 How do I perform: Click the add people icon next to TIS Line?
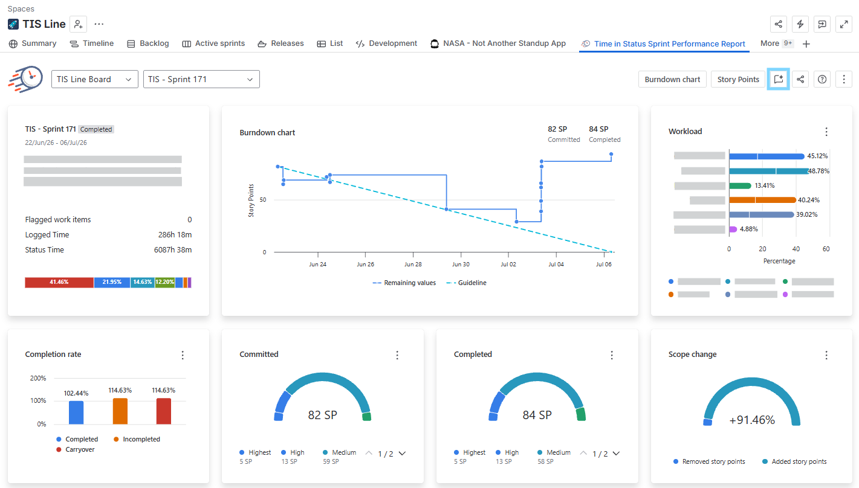(78, 24)
